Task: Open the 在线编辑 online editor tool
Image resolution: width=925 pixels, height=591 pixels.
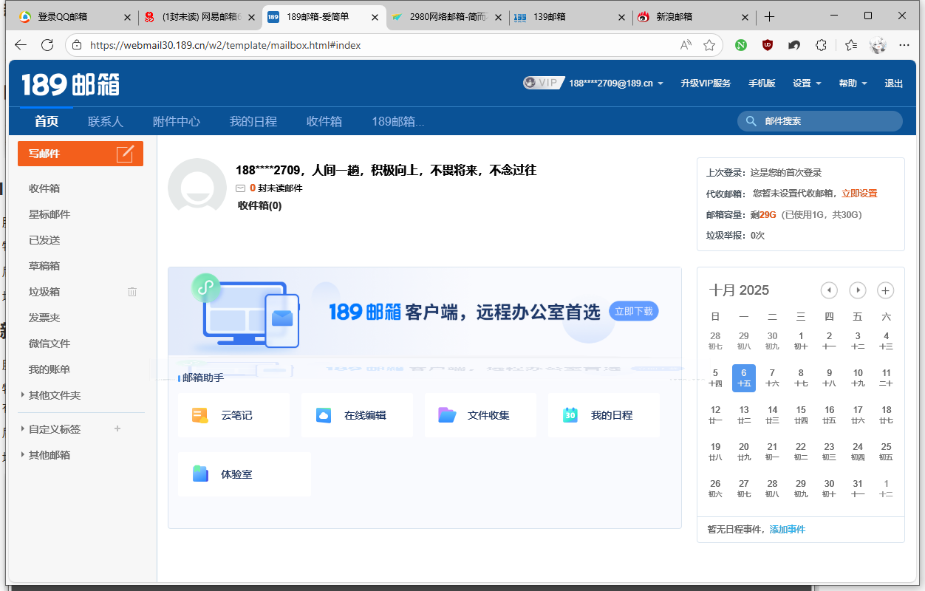Action: coord(357,415)
